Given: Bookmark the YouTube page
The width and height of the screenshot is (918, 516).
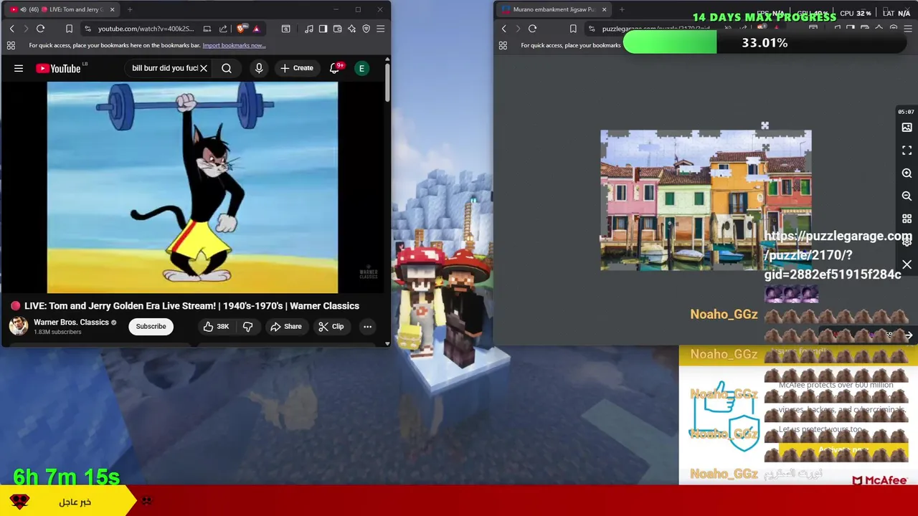Looking at the screenshot, I should 69,29.
